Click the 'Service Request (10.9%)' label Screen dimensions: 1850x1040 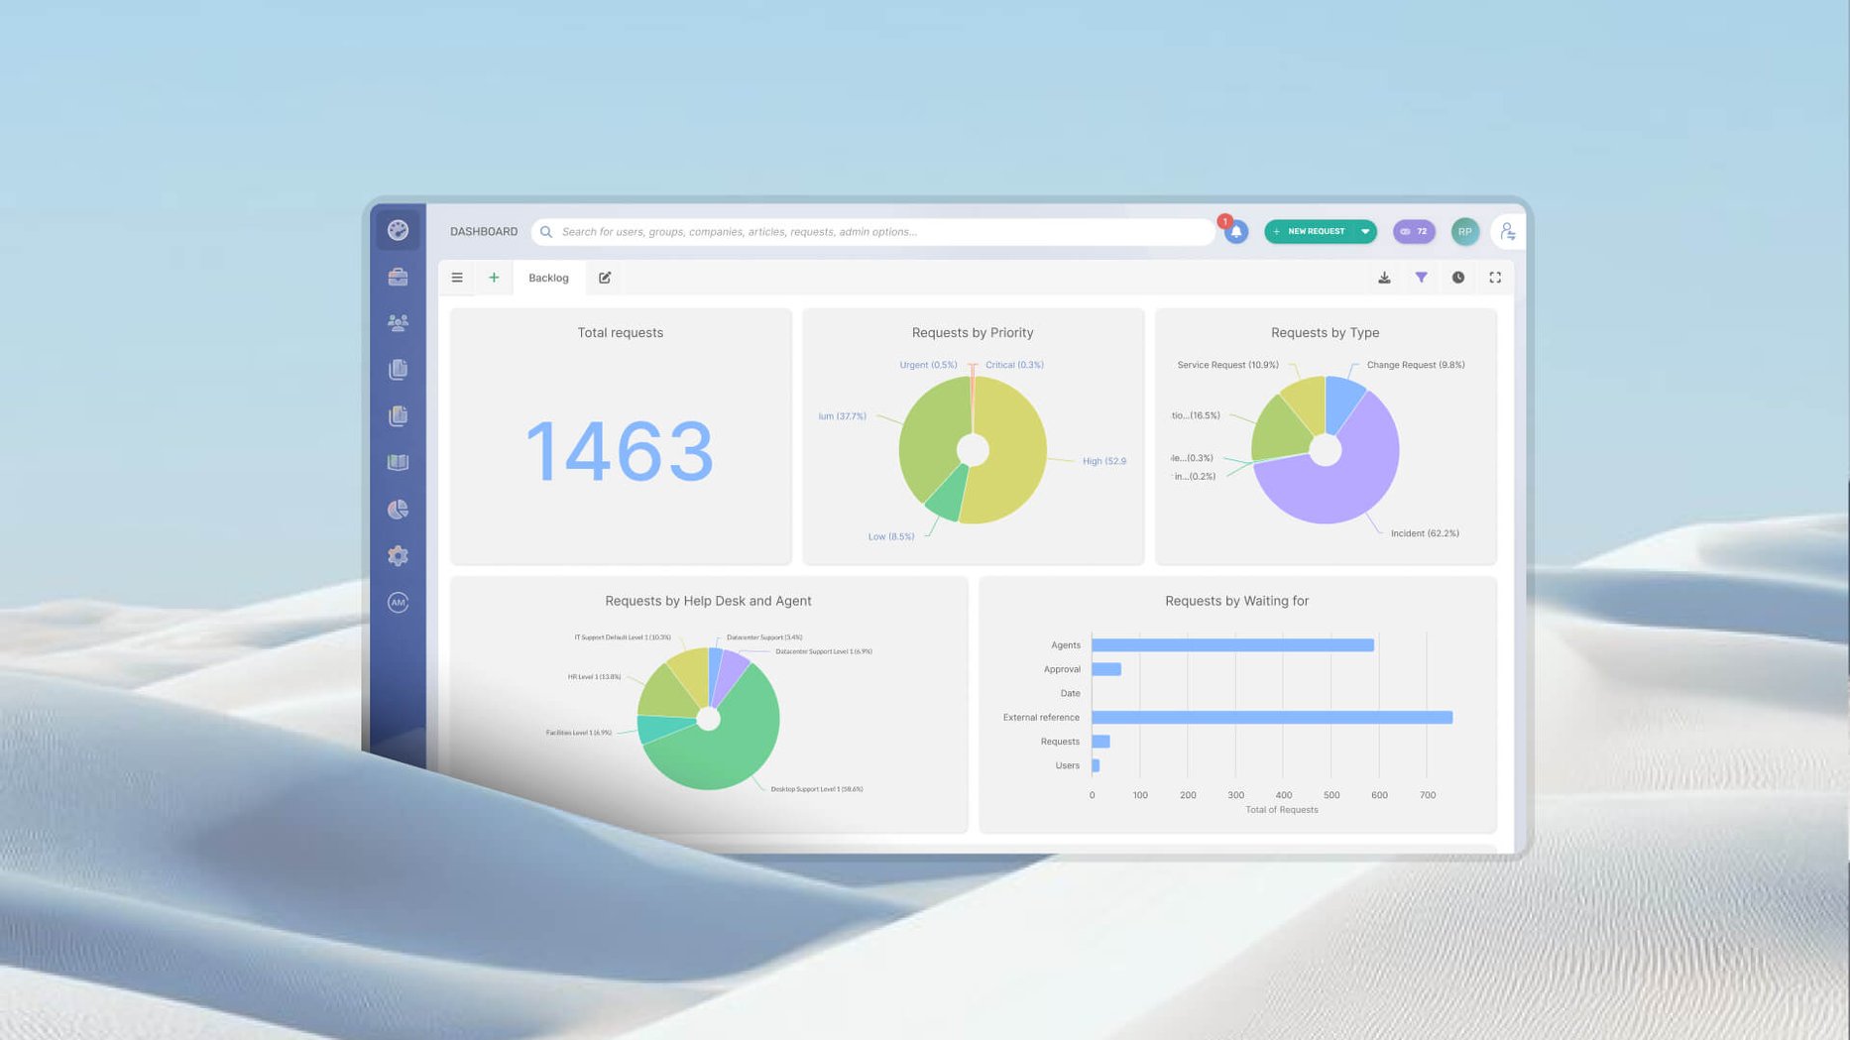coord(1227,365)
